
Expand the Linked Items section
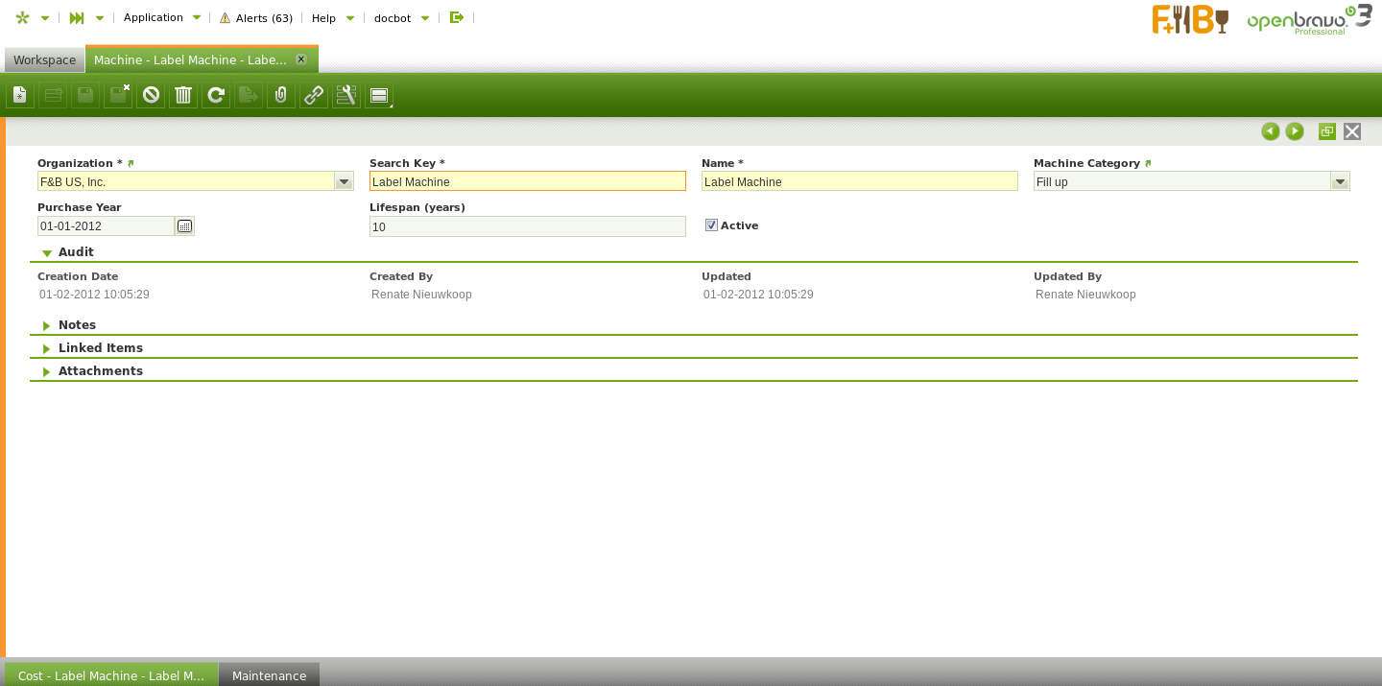tap(100, 348)
